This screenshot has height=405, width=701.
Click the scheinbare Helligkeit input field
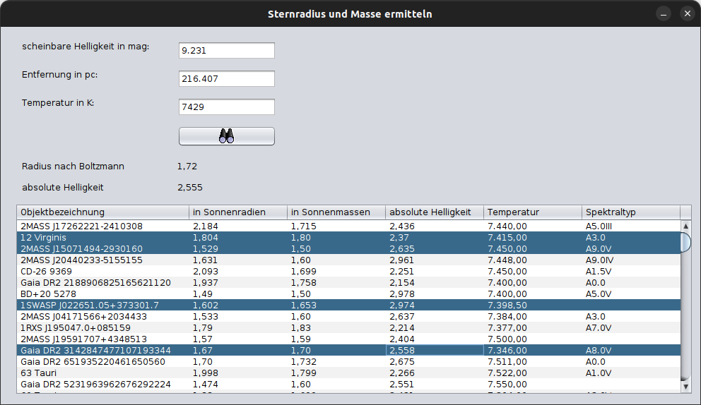226,51
